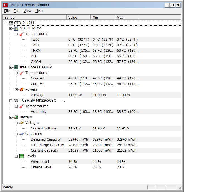Screen dimensions: 201x192
Task: Click the TOSHIBA MK3265GSX hard drive icon
Action: (16, 101)
